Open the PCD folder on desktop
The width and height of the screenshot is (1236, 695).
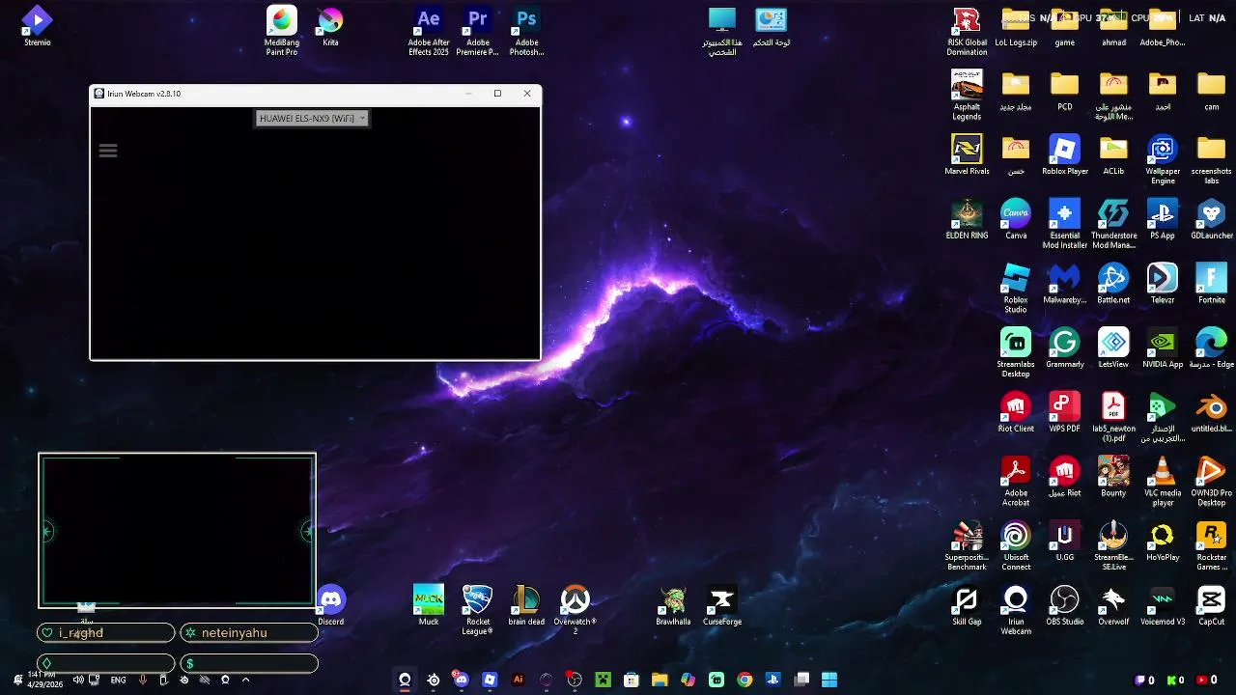tap(1064, 91)
